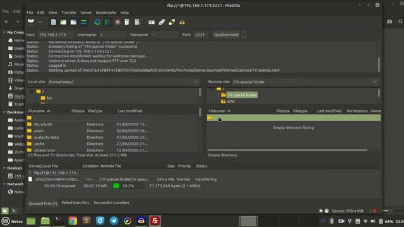This screenshot has height=227, width=404.
Task: Click the remote file list horizontal scrollbar
Action: pyautogui.click(x=287, y=150)
